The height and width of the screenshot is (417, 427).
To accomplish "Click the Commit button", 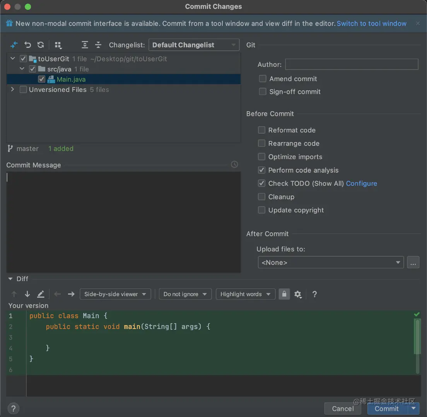I will click(x=388, y=409).
